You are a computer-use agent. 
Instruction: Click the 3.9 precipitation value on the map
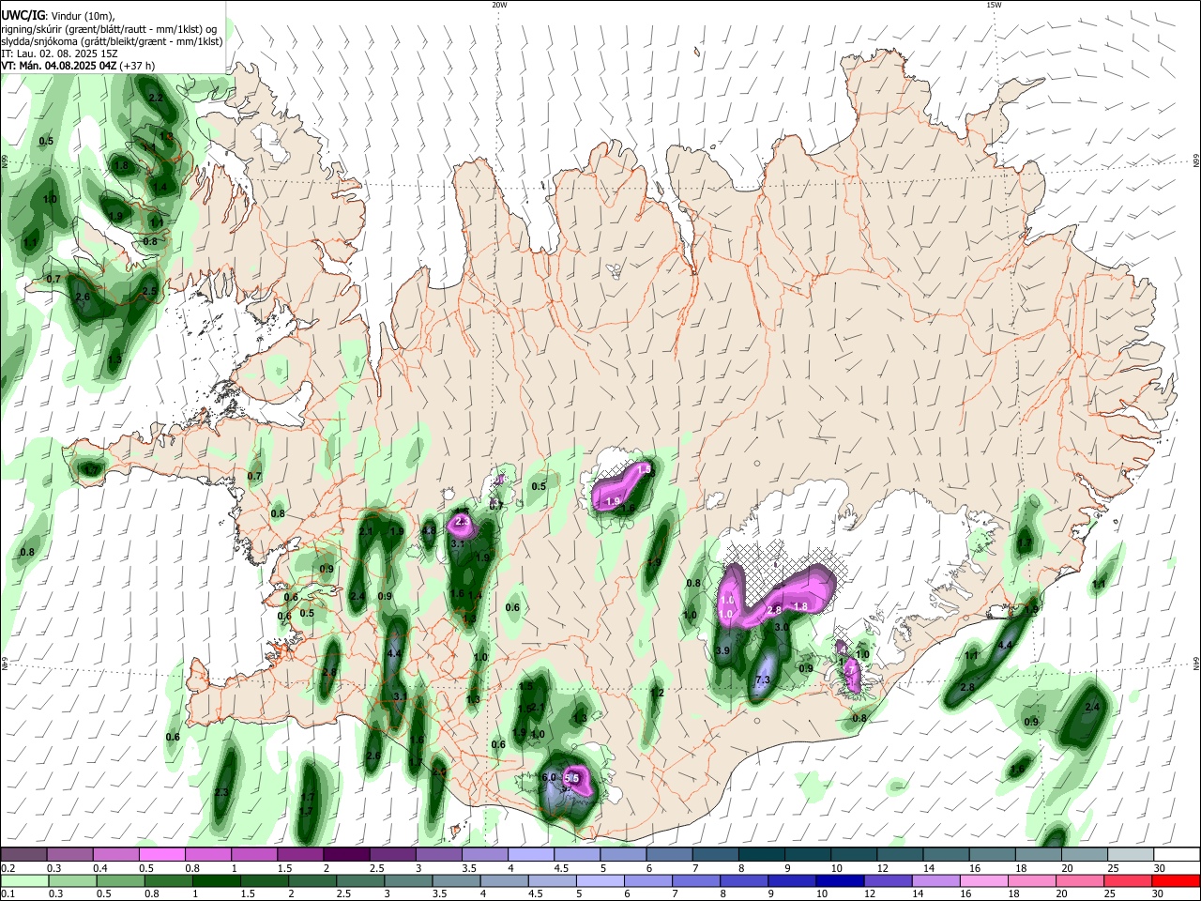tap(722, 650)
